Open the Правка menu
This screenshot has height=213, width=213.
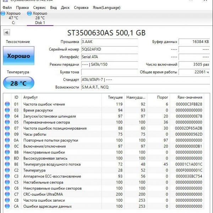pos(22,7)
